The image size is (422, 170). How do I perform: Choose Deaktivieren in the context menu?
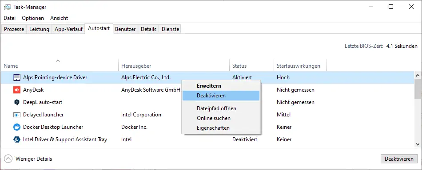click(221, 96)
